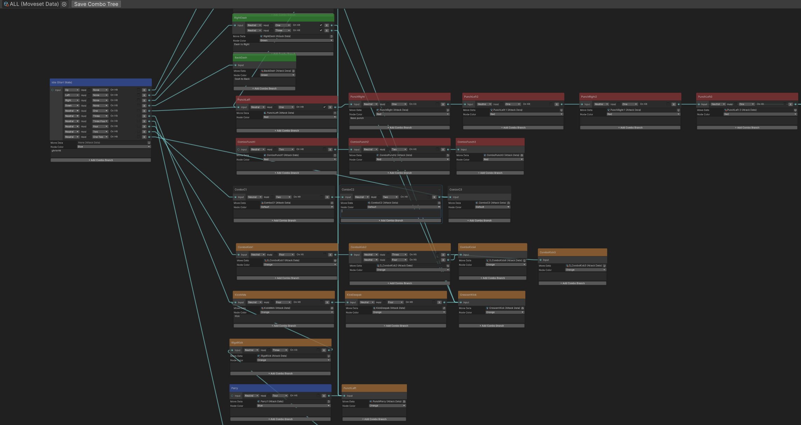Toggle Hold checkbox in ComboPunch1 node

275,149
